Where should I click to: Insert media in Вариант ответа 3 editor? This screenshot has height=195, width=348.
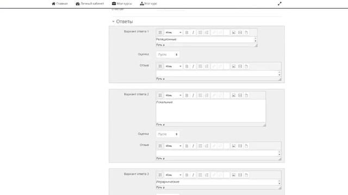pyautogui.click(x=240, y=175)
